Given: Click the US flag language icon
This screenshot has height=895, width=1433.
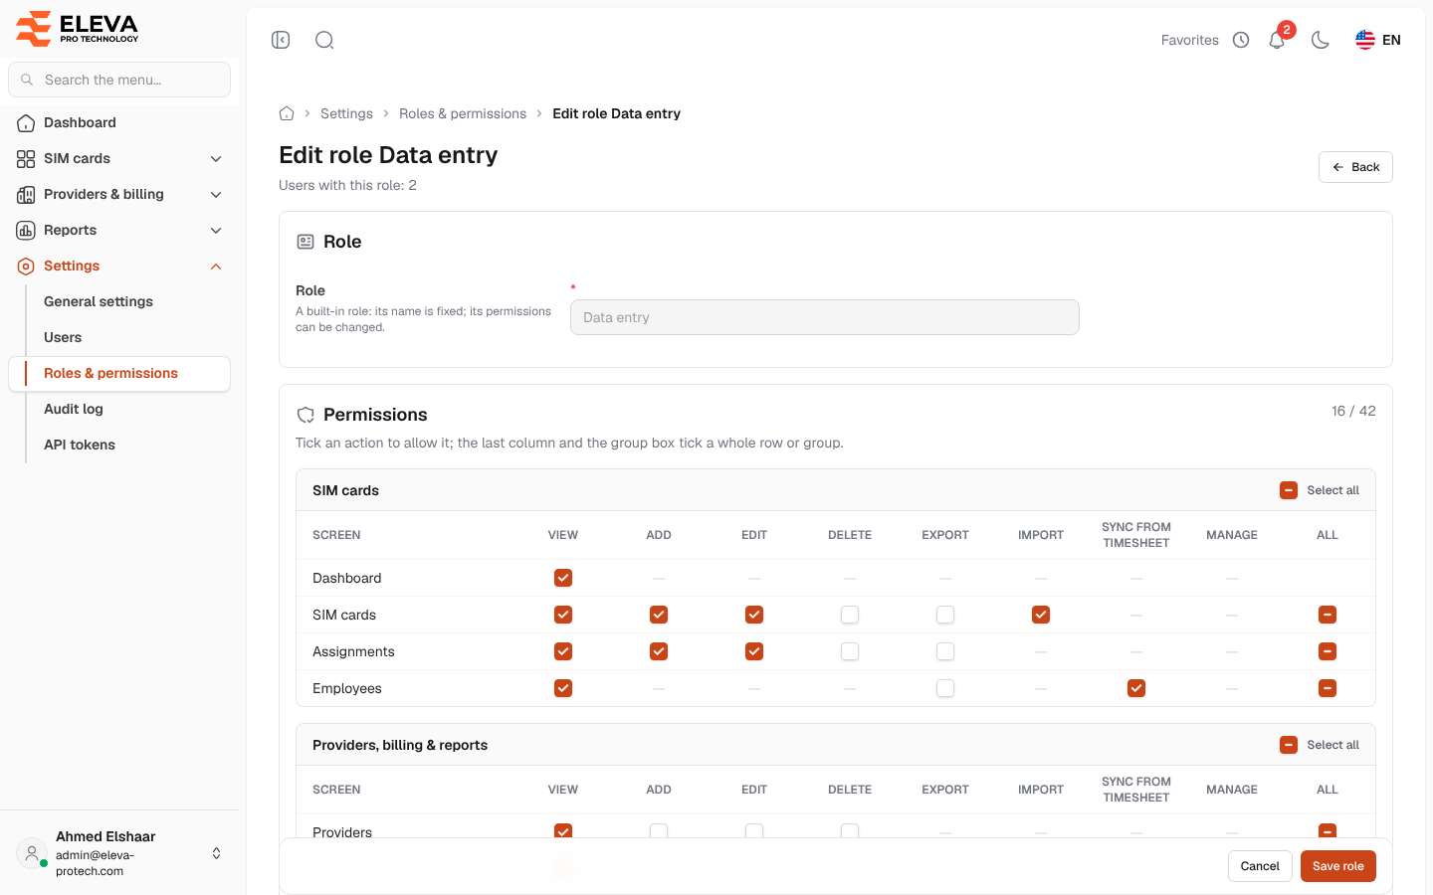Looking at the screenshot, I should coord(1365,40).
